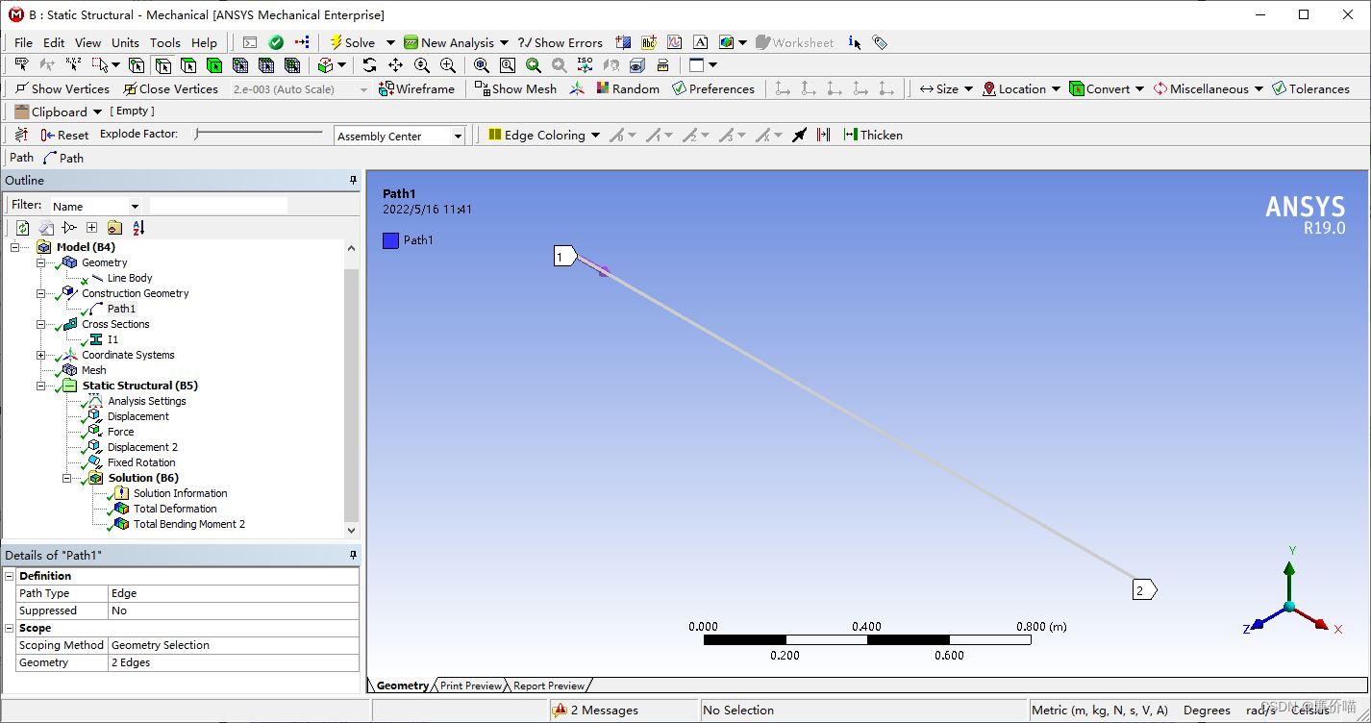Image resolution: width=1371 pixels, height=723 pixels.
Task: Click the tag annotation icon
Action: click(880, 42)
